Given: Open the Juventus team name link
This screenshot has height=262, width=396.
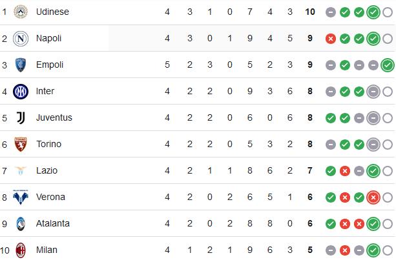Looking at the screenshot, I should [x=54, y=117].
